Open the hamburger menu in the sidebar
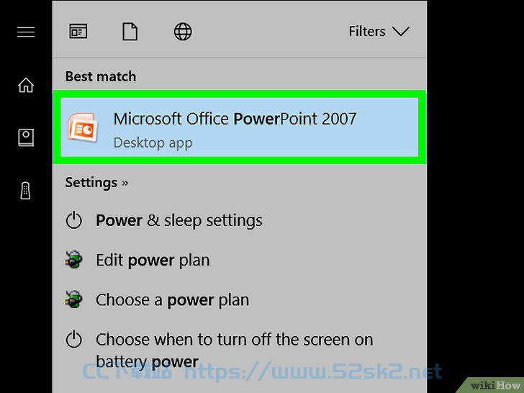This screenshot has height=393, width=524. click(26, 32)
